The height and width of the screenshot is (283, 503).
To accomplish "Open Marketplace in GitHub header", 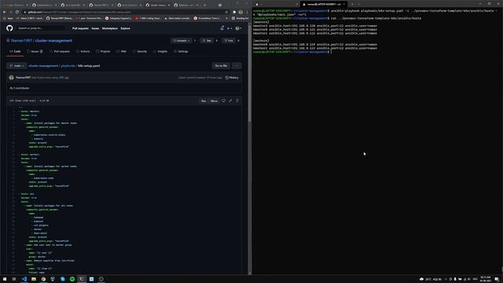I will (x=110, y=28).
